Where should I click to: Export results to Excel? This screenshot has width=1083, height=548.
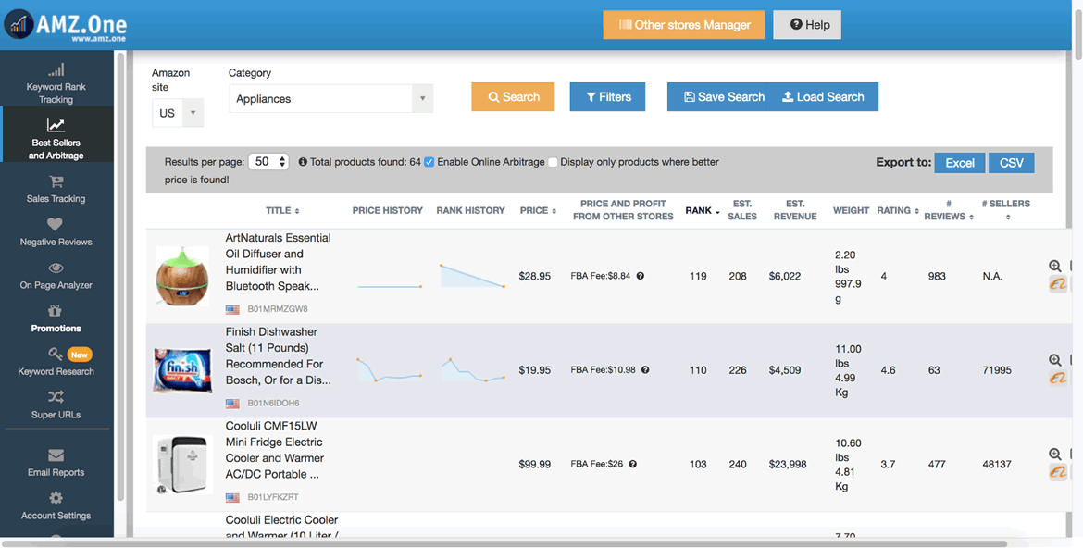pyautogui.click(x=959, y=163)
